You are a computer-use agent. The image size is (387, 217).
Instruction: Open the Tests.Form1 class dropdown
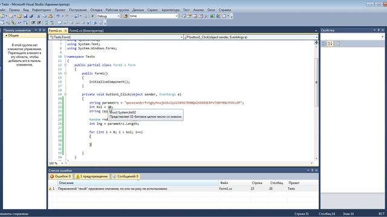click(181, 37)
